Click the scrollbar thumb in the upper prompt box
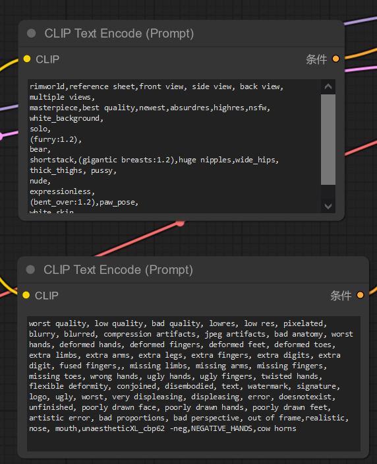Image resolution: width=377 pixels, height=464 pixels. pos(328,139)
